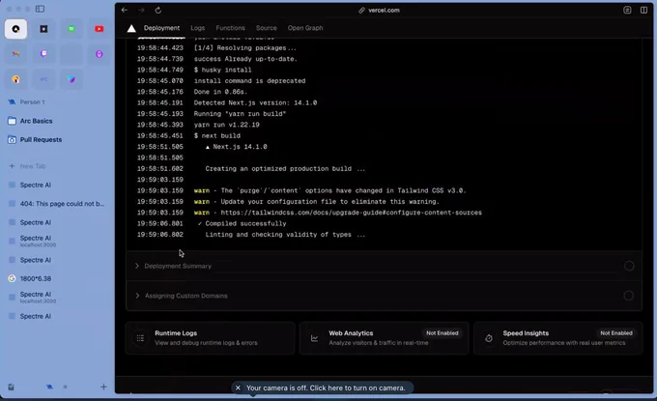The width and height of the screenshot is (657, 401).
Task: Click the Assigning Custom Domains status circle
Action: pyautogui.click(x=629, y=296)
